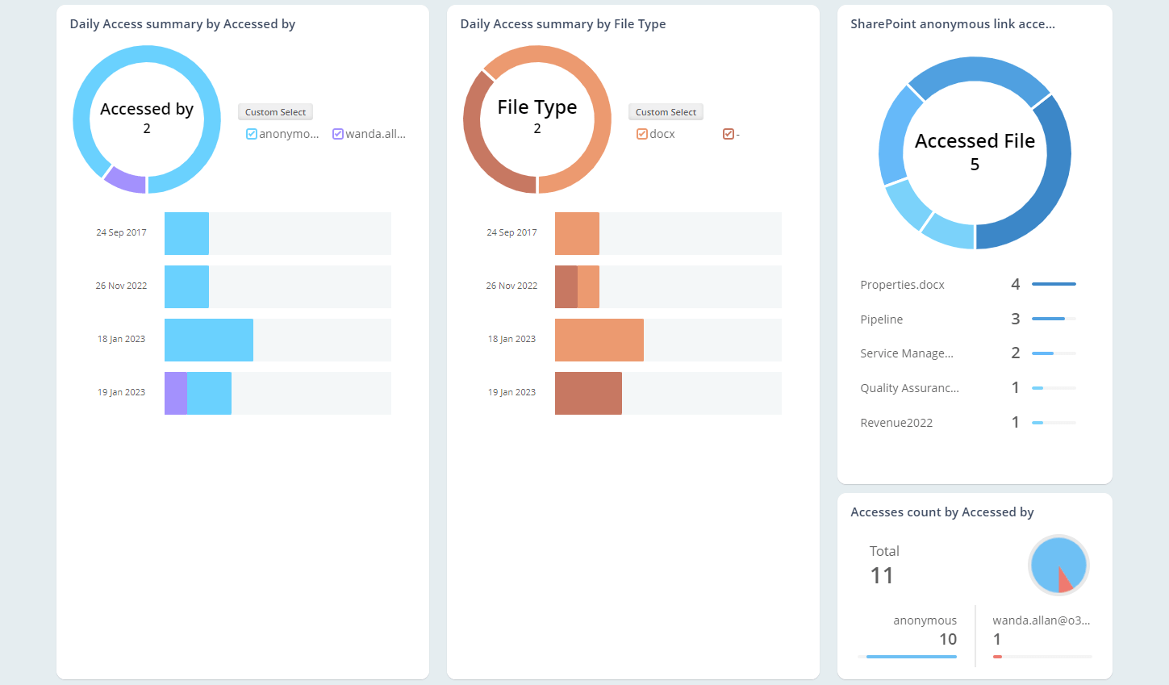
Task: Click the SharePoint anonymous link access panel title
Action: [x=953, y=23]
